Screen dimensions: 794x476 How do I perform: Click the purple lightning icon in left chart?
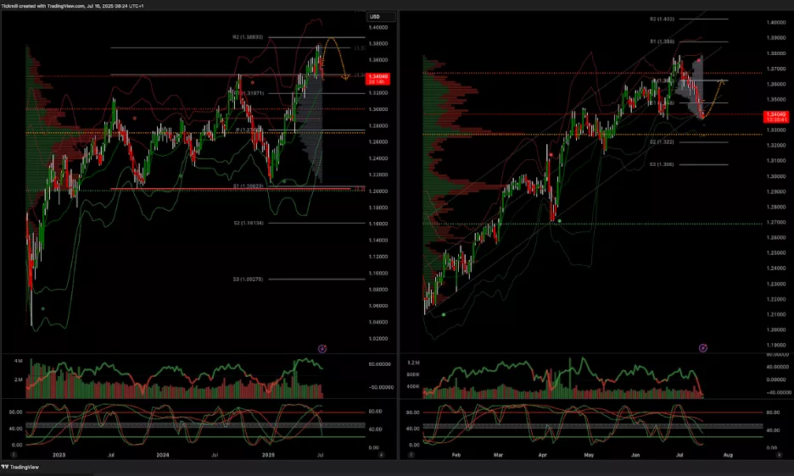[x=322, y=348]
